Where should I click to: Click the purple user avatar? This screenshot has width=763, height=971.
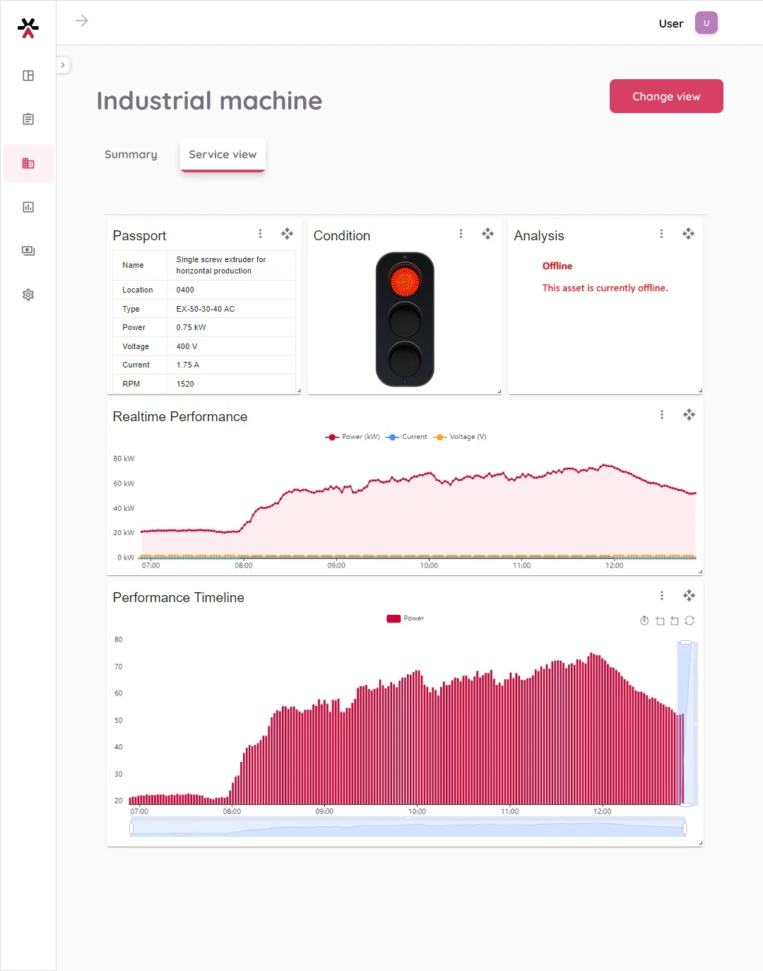pyautogui.click(x=706, y=23)
